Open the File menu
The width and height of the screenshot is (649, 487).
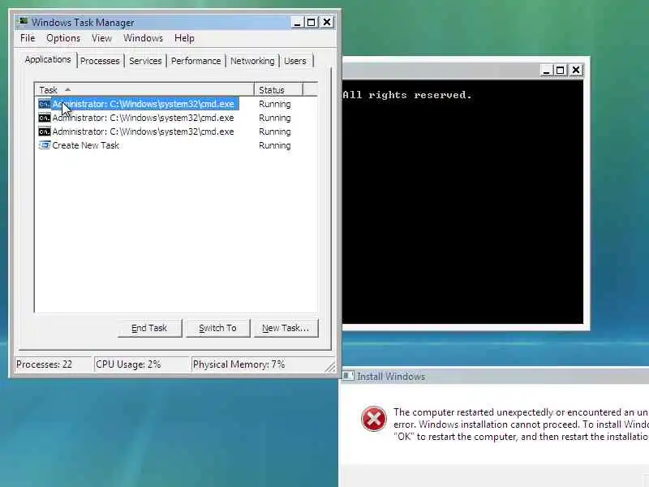pos(28,38)
